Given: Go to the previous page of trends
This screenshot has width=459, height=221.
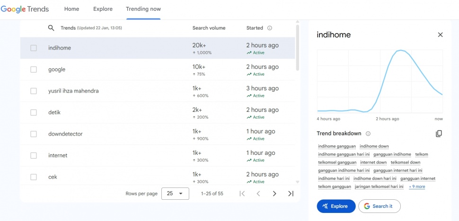Looking at the screenshot, I should pos(258,194).
